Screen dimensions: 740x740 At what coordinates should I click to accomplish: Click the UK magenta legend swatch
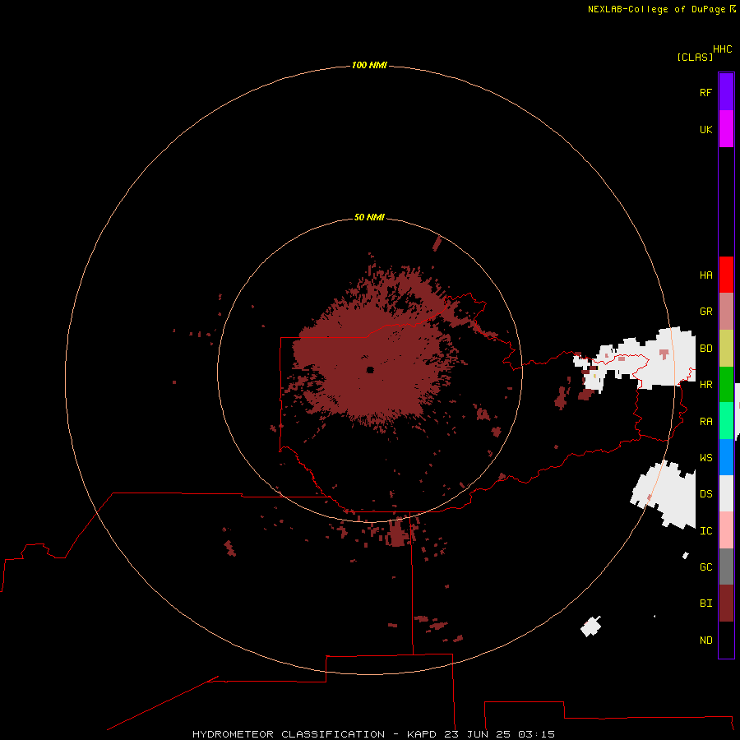[726, 129]
